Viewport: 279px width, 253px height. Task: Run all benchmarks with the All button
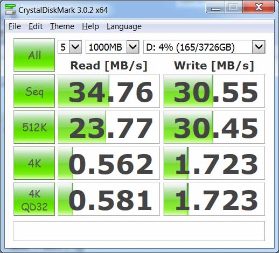pos(34,55)
